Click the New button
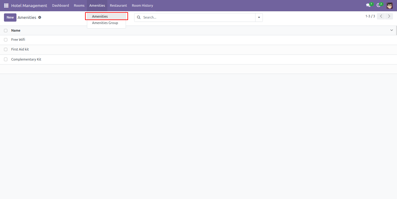Image resolution: width=397 pixels, height=199 pixels. point(10,17)
